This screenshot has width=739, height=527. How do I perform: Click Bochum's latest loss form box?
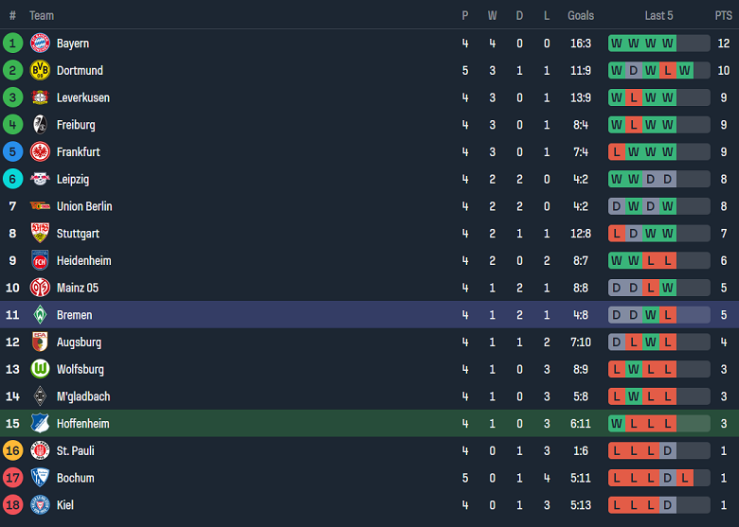(x=685, y=478)
